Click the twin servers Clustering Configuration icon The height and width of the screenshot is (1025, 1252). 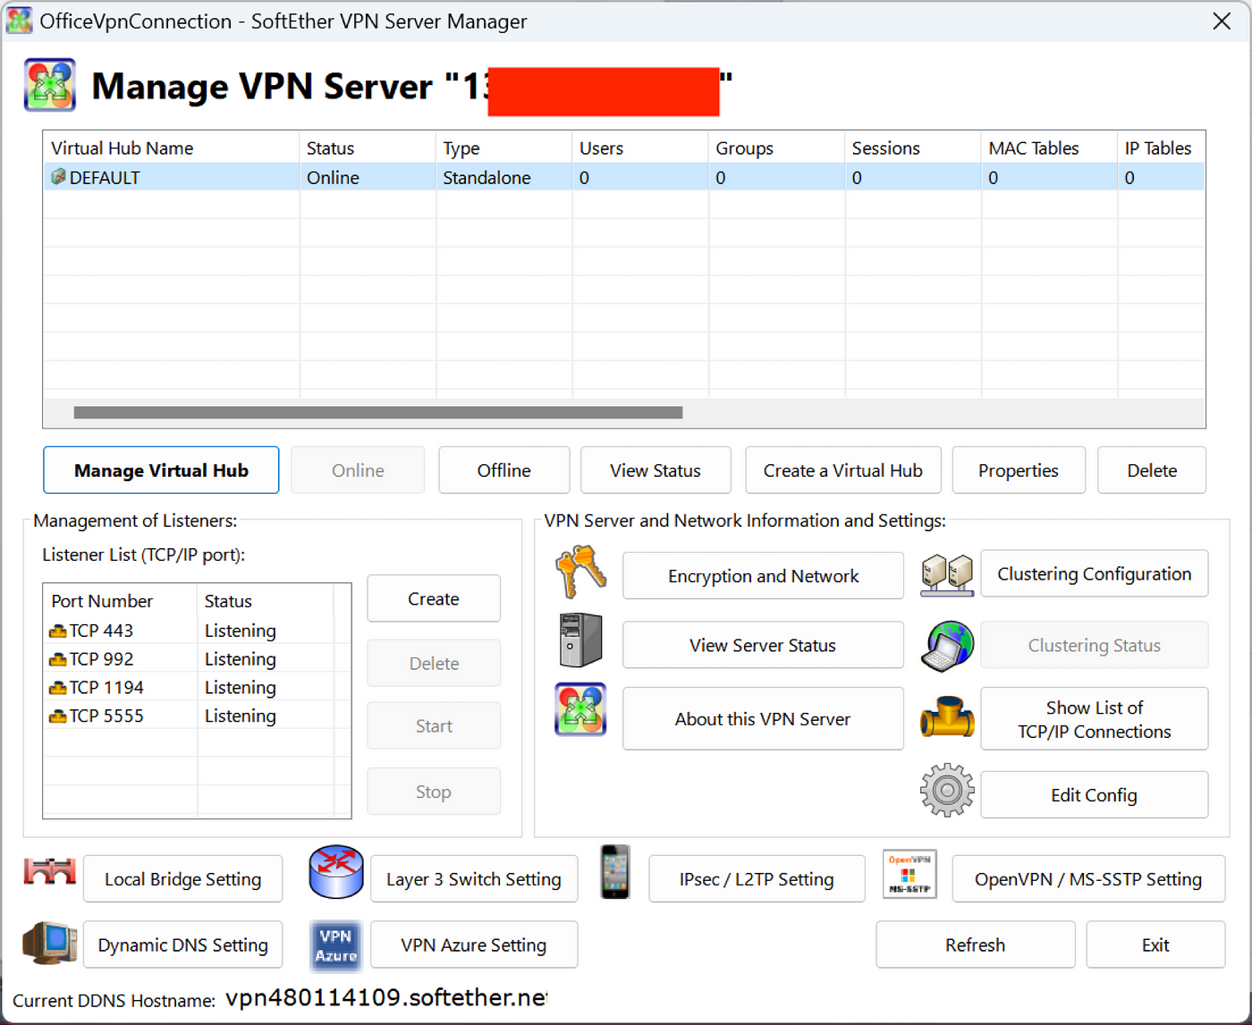point(947,575)
